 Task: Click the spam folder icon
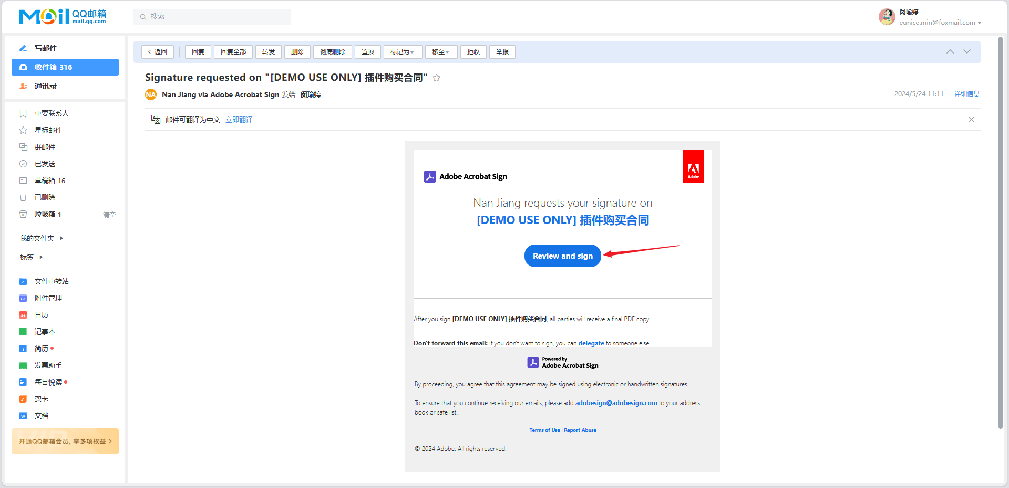tap(23, 214)
